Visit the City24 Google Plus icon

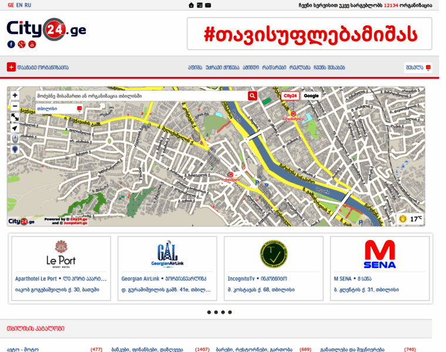[22, 45]
